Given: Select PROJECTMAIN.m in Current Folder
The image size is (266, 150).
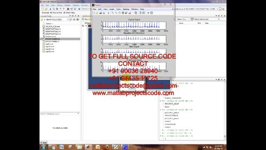Looking at the screenshot, I should coord(52,41).
